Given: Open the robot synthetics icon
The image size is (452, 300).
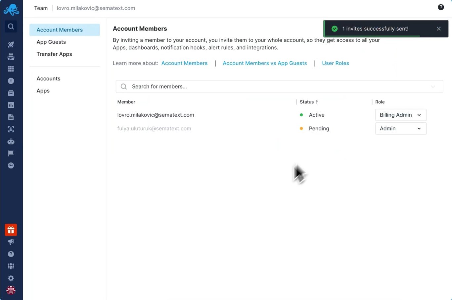Looking at the screenshot, I should 11,141.
